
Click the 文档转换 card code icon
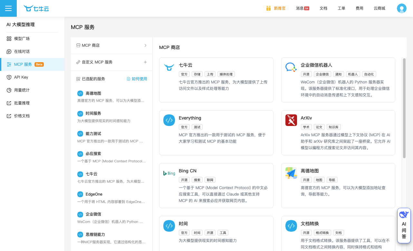(x=291, y=226)
